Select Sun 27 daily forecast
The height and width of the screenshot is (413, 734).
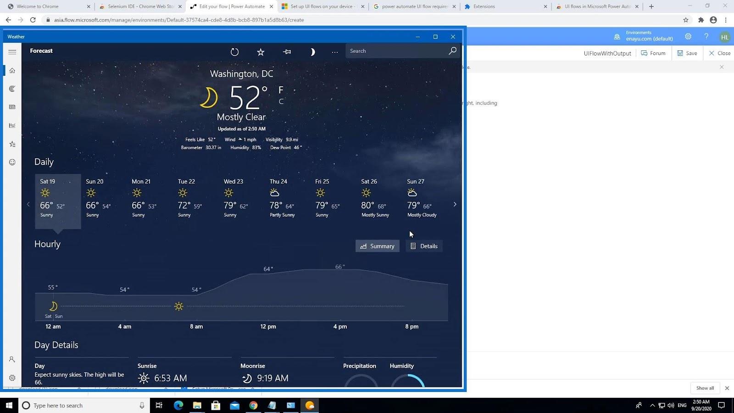pos(425,201)
